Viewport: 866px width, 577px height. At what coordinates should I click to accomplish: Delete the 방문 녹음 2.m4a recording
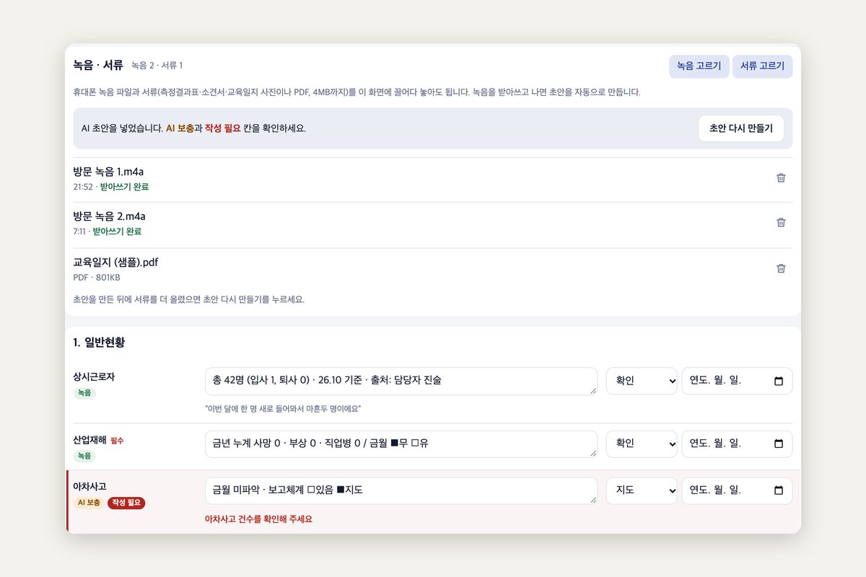pyautogui.click(x=781, y=223)
